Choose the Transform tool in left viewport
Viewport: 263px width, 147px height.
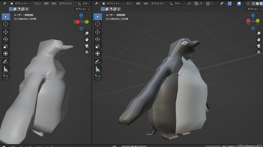click(6, 53)
